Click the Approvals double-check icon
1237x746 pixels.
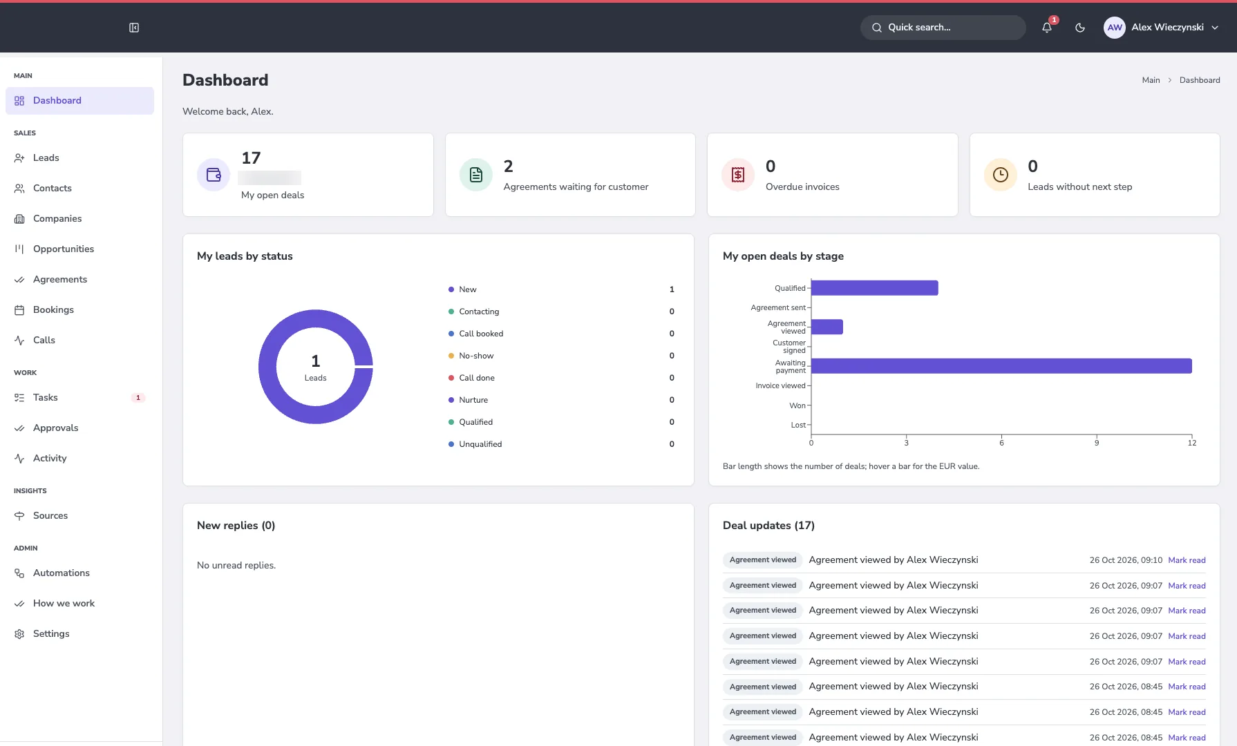coord(19,428)
